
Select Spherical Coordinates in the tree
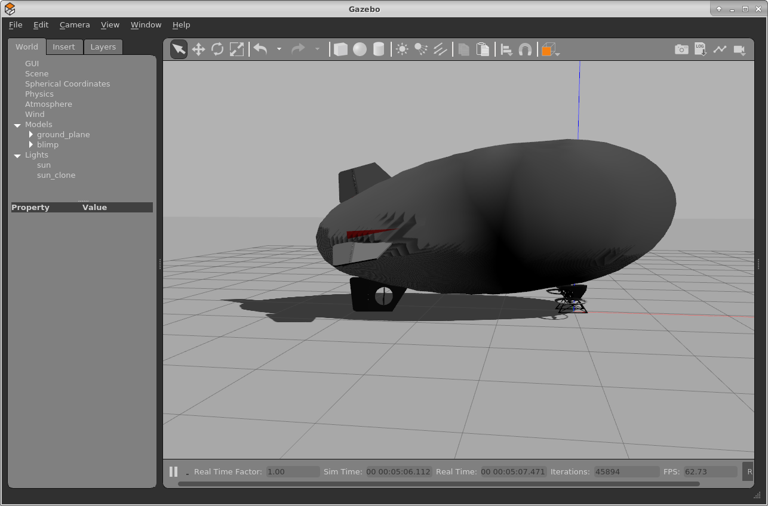pyautogui.click(x=67, y=84)
